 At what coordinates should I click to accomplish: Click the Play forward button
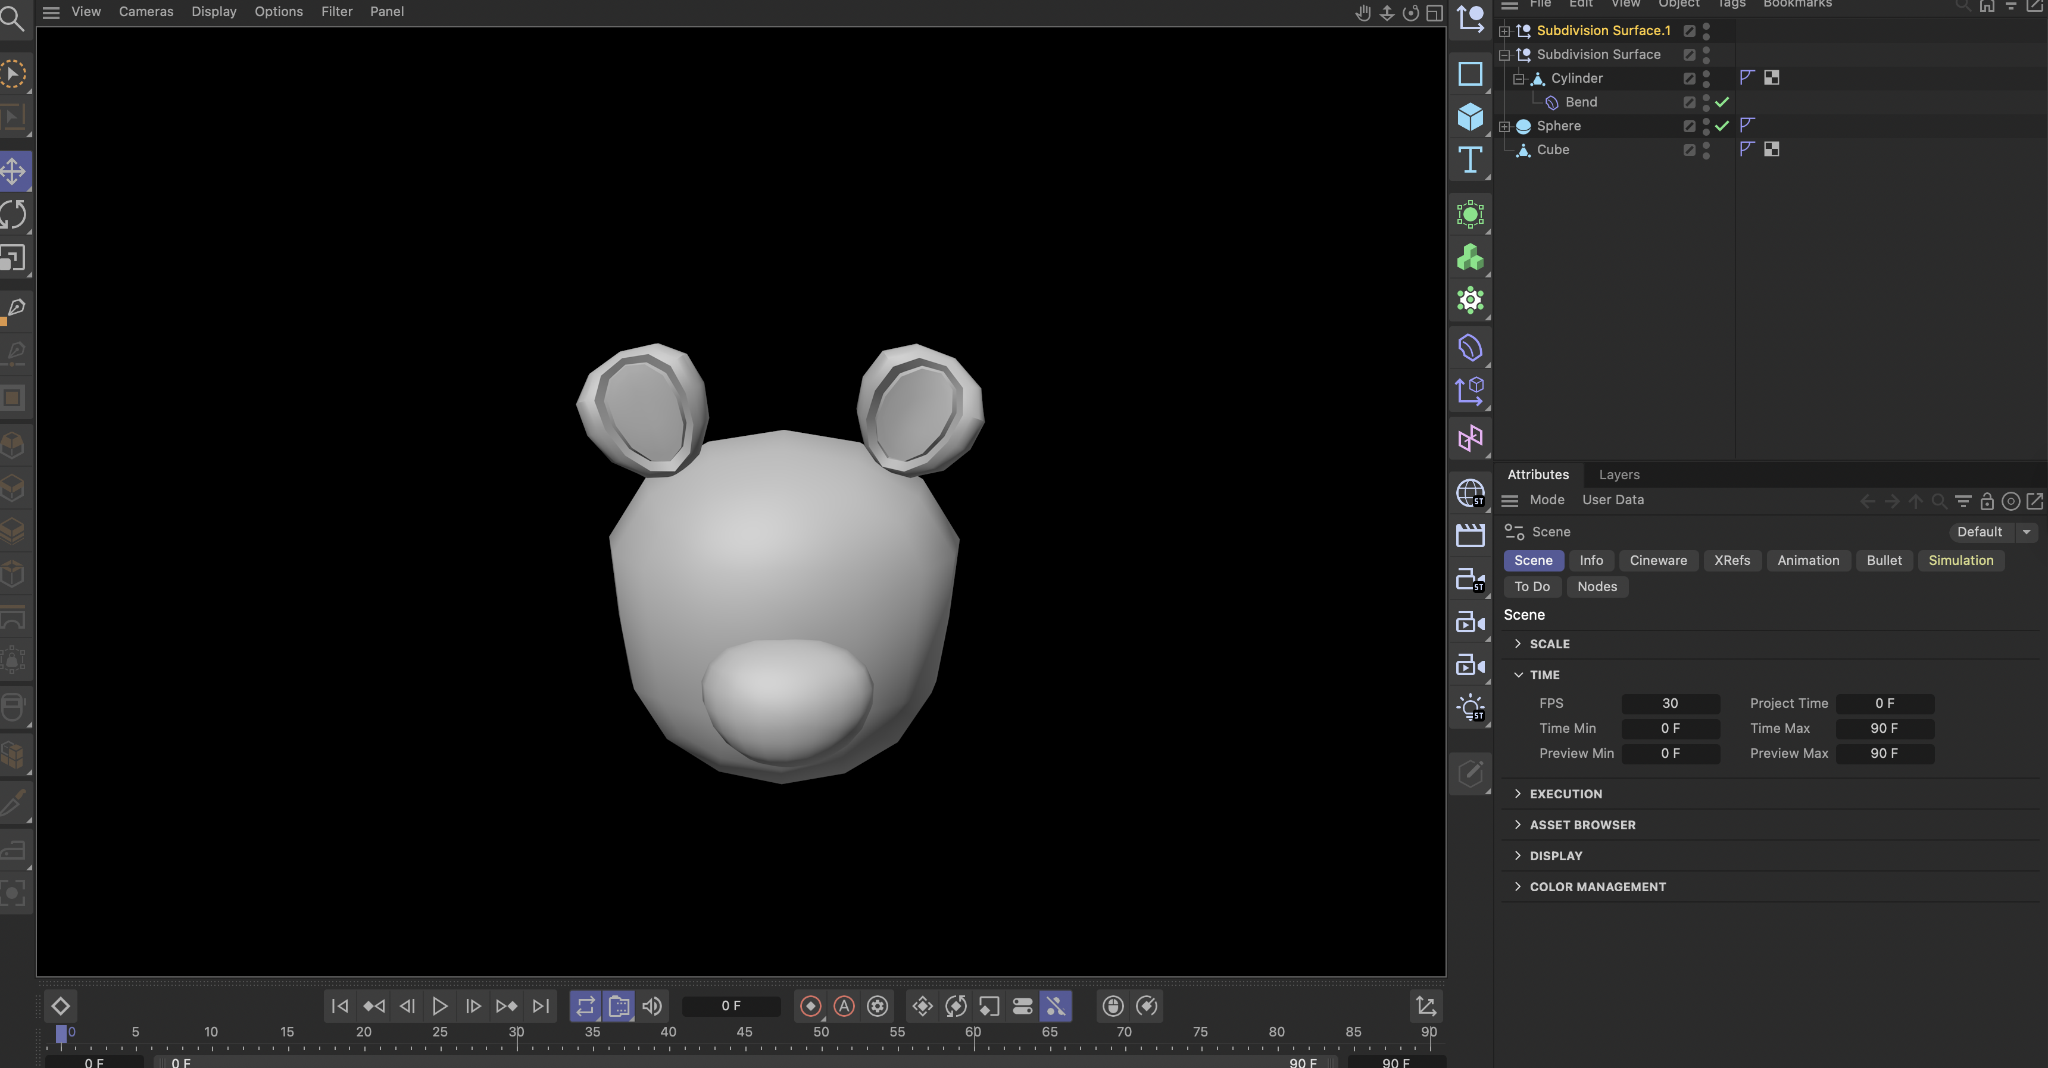click(x=439, y=1006)
